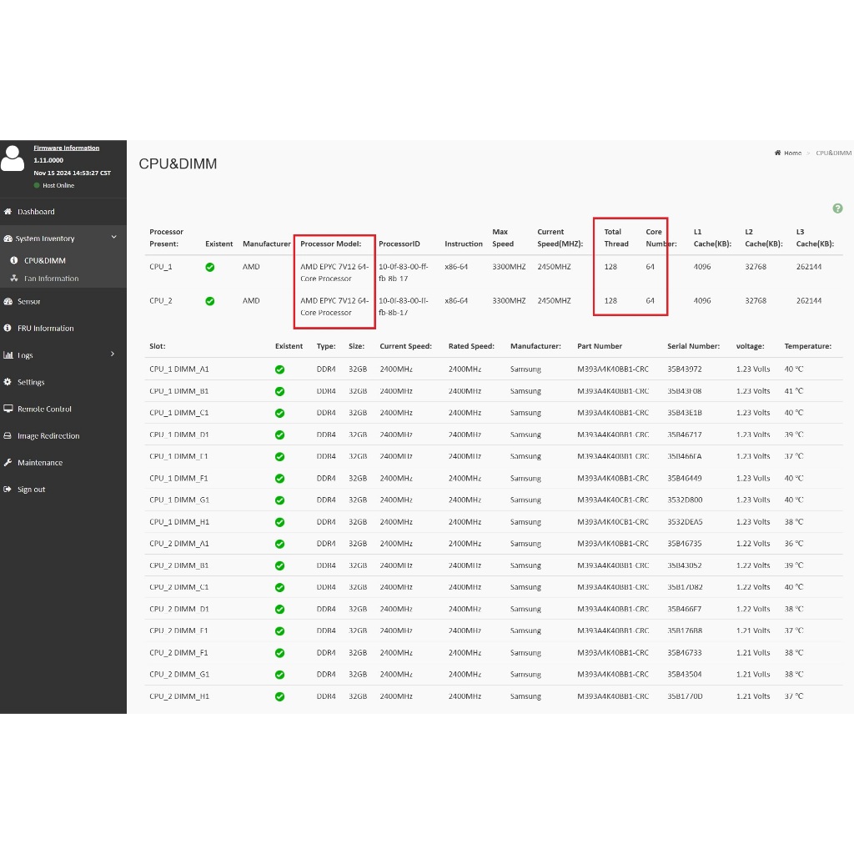
Task: Click the user avatar icon
Action: coord(13,158)
